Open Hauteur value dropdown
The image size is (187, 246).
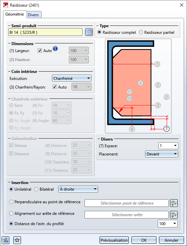79,60
